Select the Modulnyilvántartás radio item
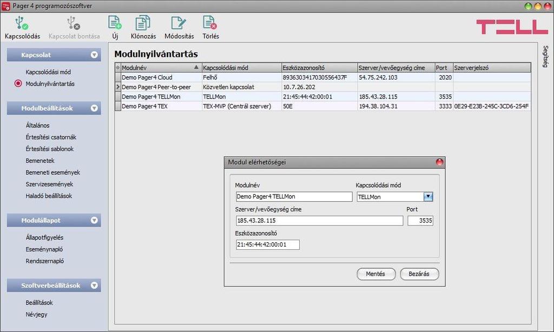554x332 pixels. tap(18, 84)
